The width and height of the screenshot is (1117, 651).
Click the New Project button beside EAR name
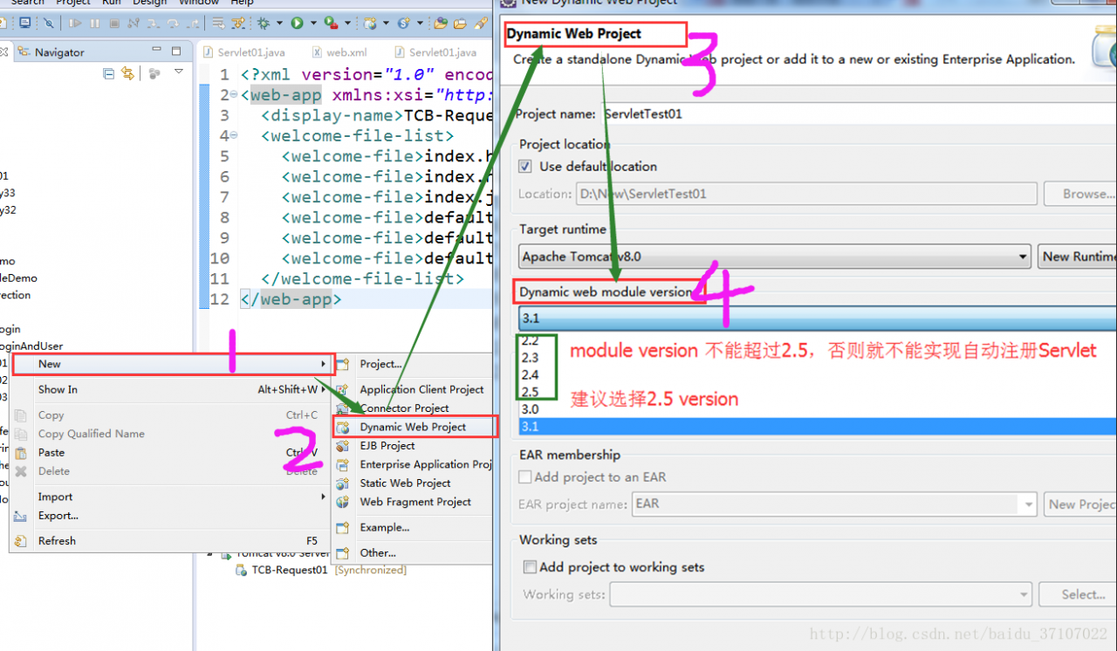[x=1079, y=504]
